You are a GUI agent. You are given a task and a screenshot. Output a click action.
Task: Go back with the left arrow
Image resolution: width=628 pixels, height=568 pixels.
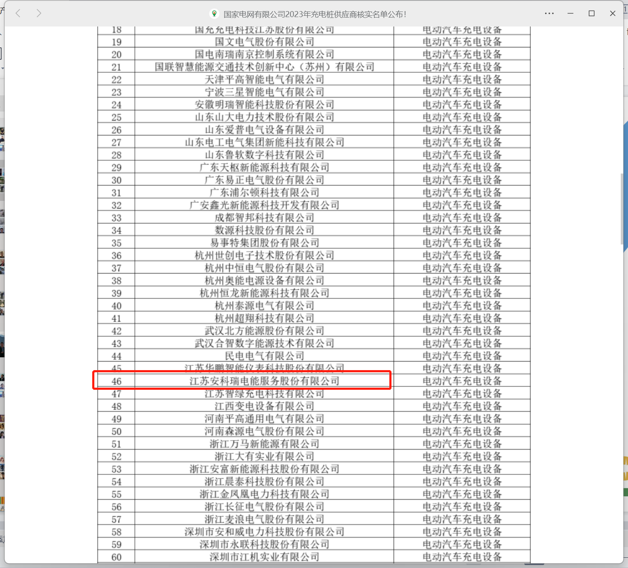[18, 13]
